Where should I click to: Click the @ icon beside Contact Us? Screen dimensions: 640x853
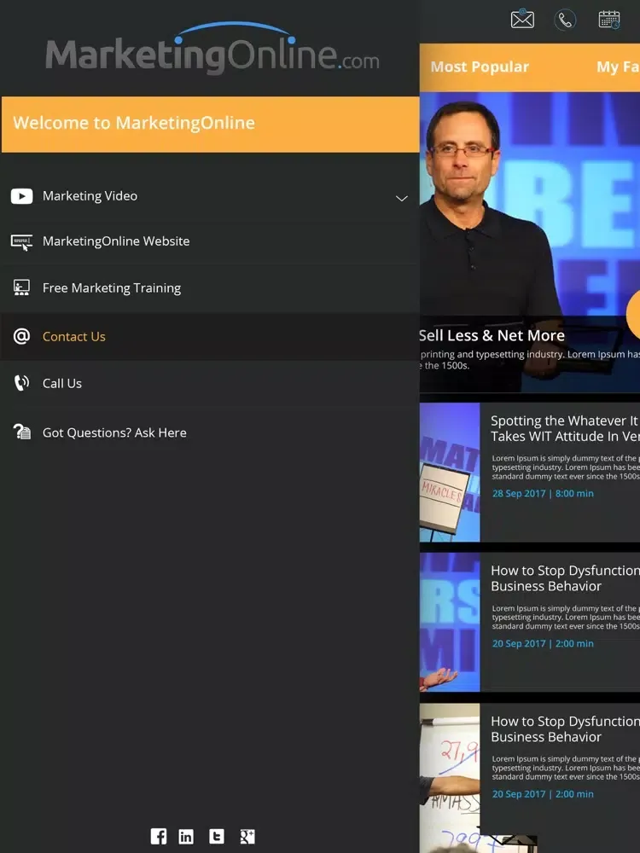22,336
